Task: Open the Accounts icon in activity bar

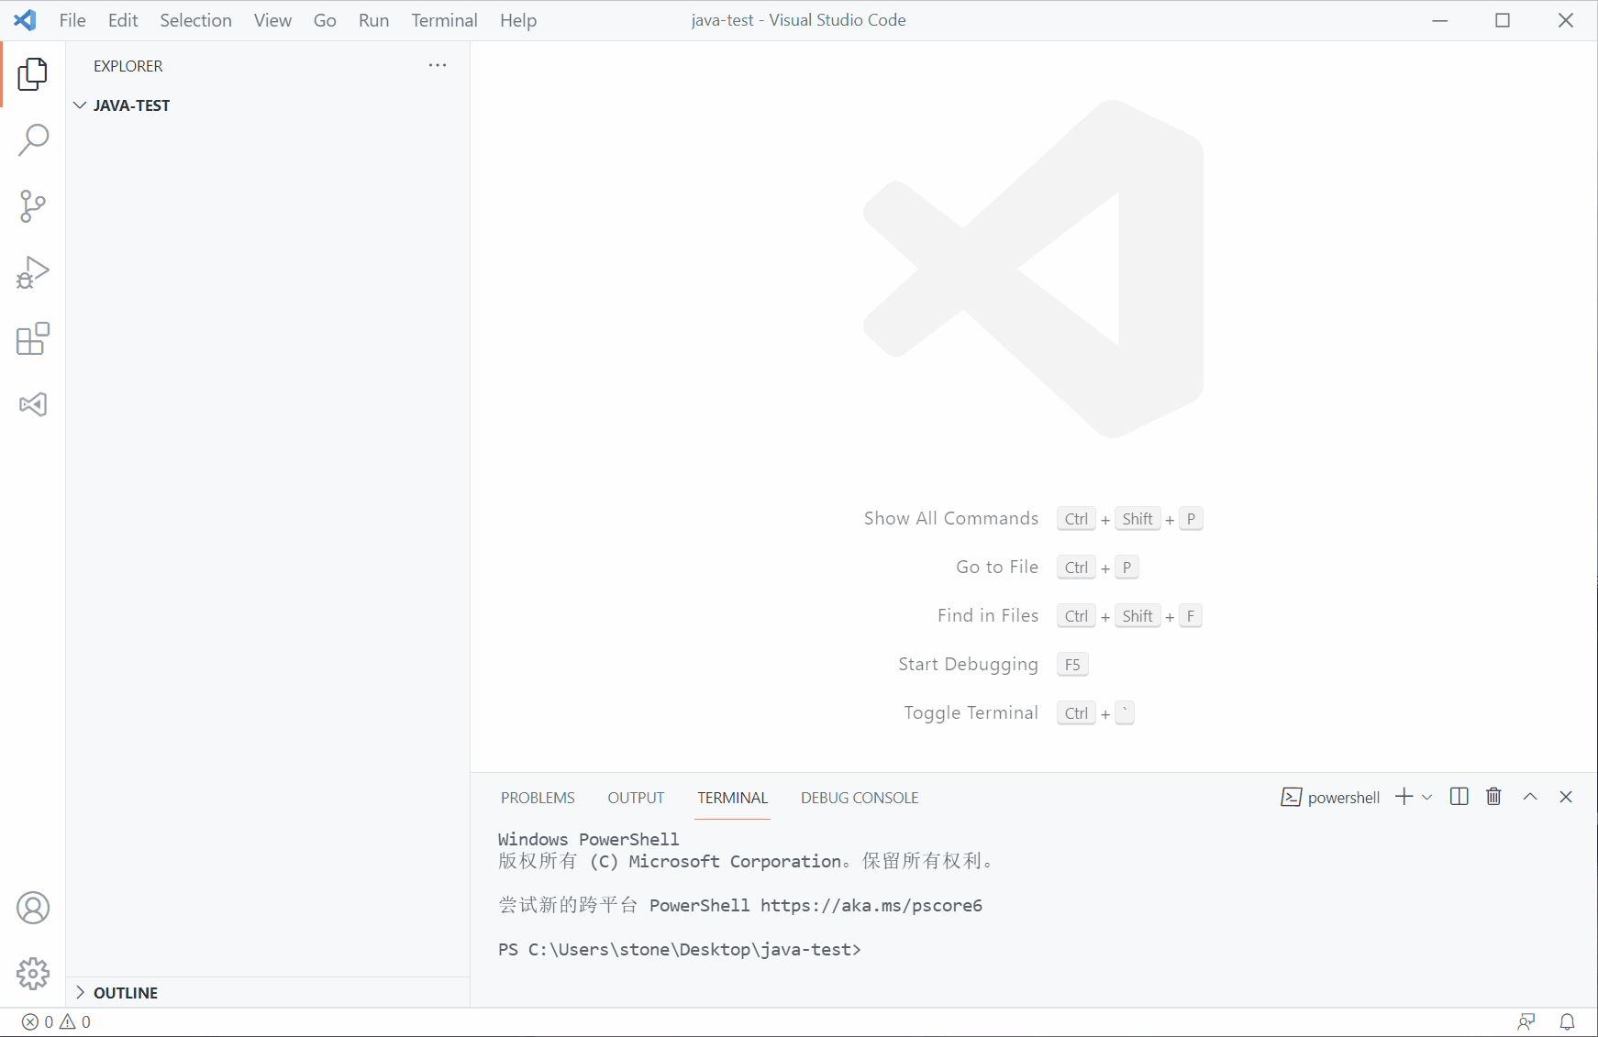Action: click(33, 908)
